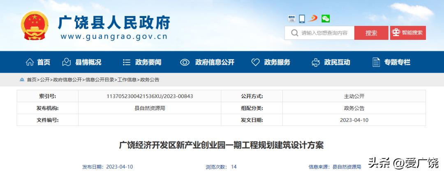Click the 文件编号 label cell
Screen dimensions: 444x174
click(48, 120)
